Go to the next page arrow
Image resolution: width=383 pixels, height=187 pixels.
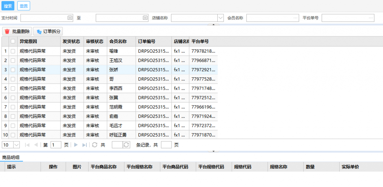76,145
